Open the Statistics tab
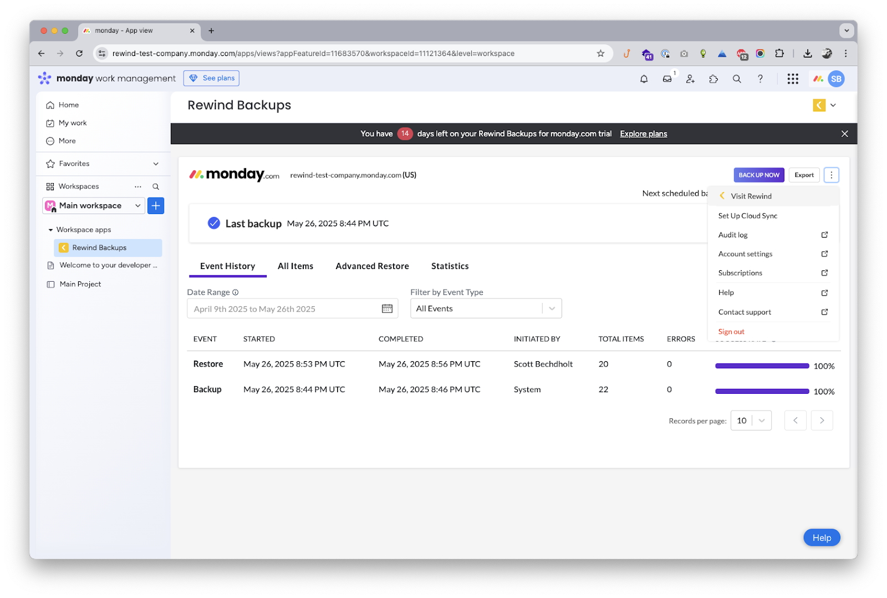The width and height of the screenshot is (887, 598). (x=450, y=266)
